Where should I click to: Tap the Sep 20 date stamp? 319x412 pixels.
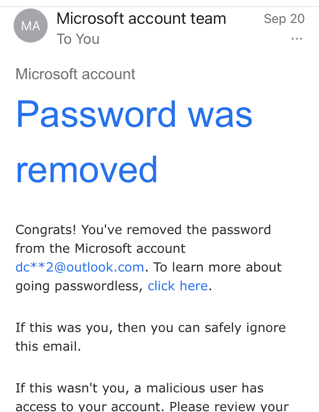(284, 19)
